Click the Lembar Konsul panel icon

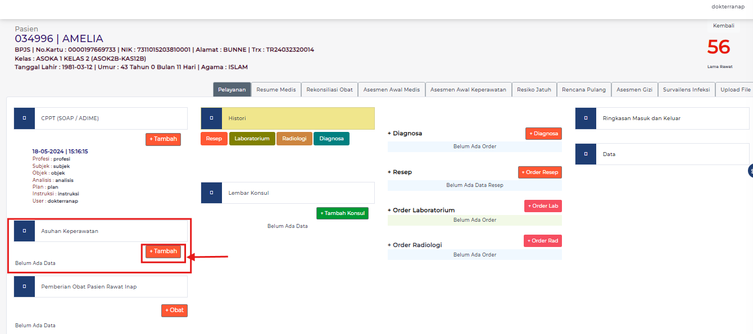click(211, 193)
